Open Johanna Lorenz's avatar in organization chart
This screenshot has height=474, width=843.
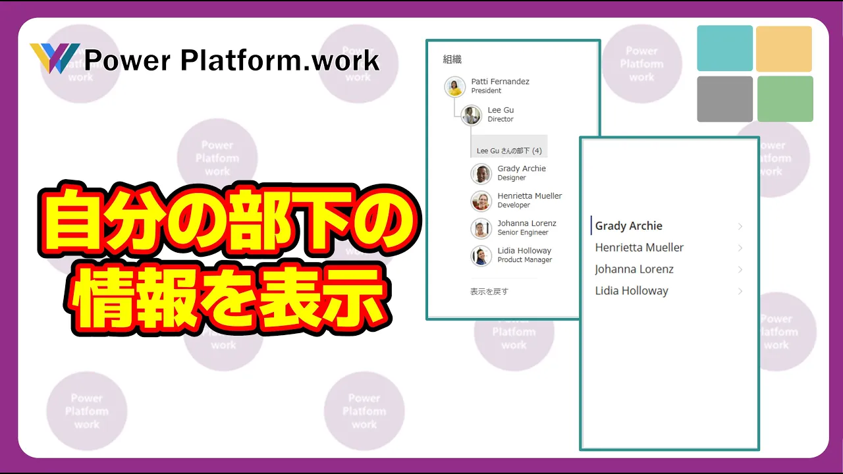pos(481,228)
